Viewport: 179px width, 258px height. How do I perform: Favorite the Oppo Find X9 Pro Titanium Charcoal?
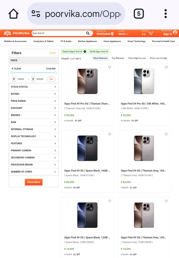(x=110, y=67)
